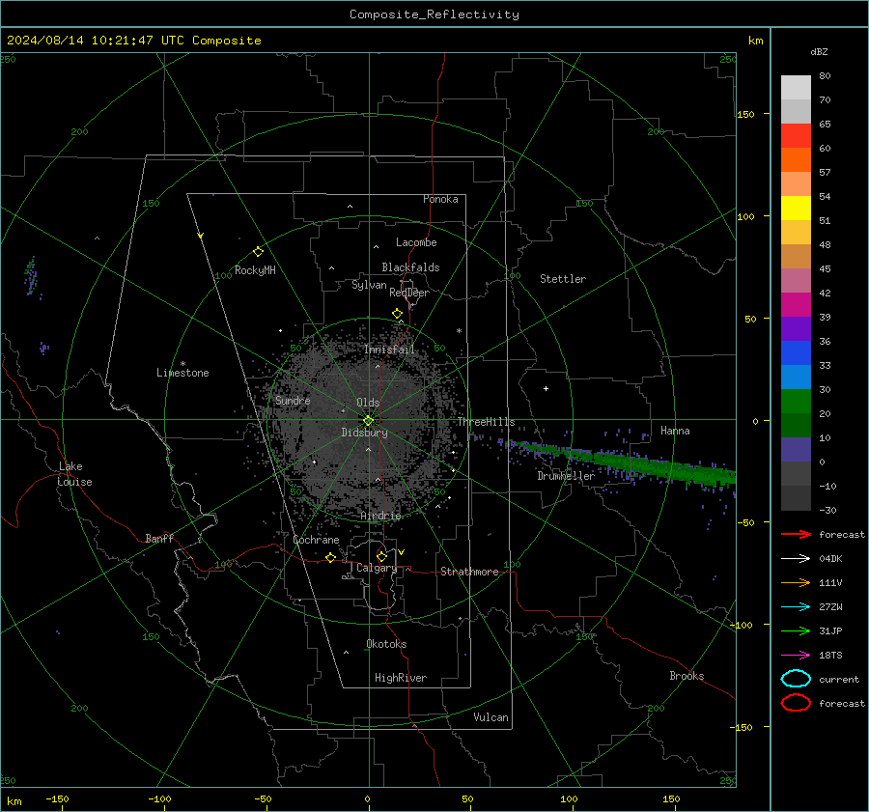Select the HighRiver label

click(401, 678)
